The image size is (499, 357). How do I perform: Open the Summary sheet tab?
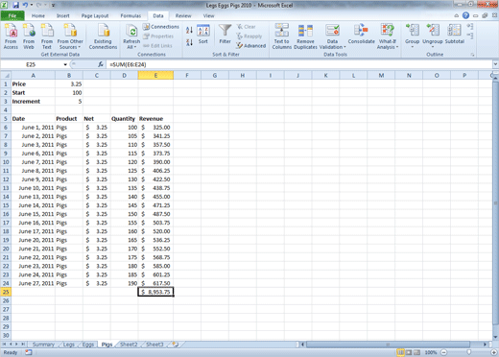click(43, 345)
